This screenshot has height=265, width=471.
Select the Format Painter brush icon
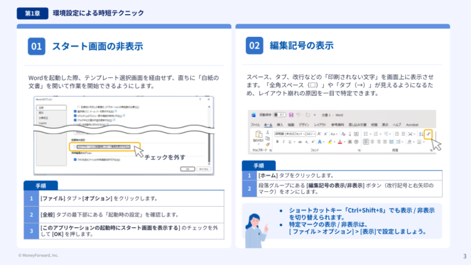click(x=267, y=145)
